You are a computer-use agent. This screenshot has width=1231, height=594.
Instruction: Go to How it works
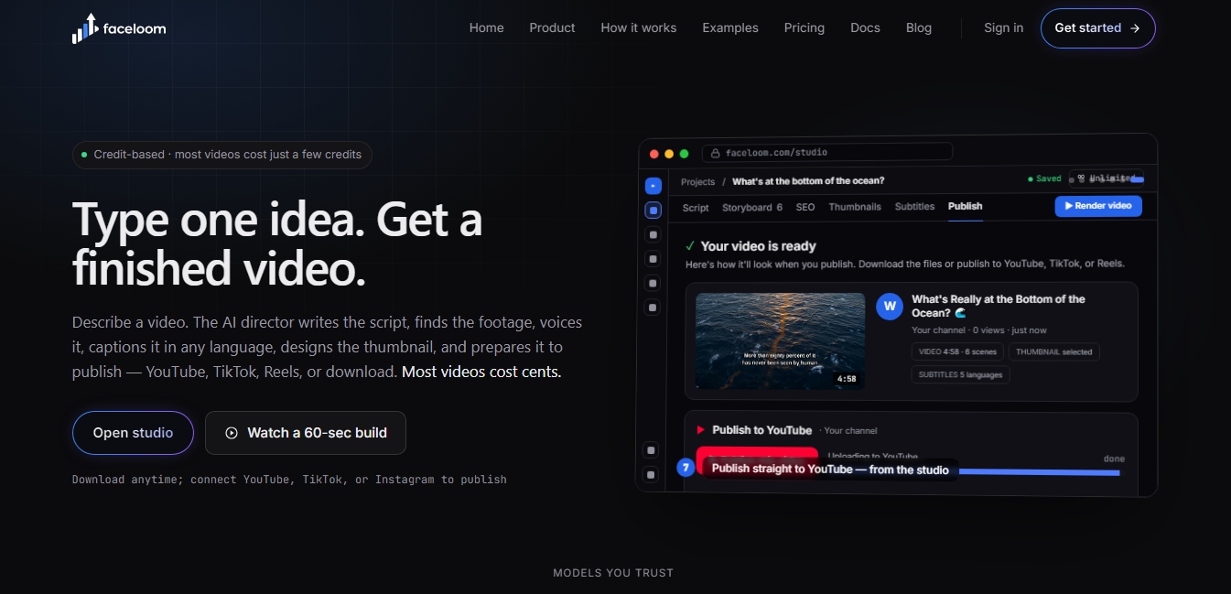point(639,27)
